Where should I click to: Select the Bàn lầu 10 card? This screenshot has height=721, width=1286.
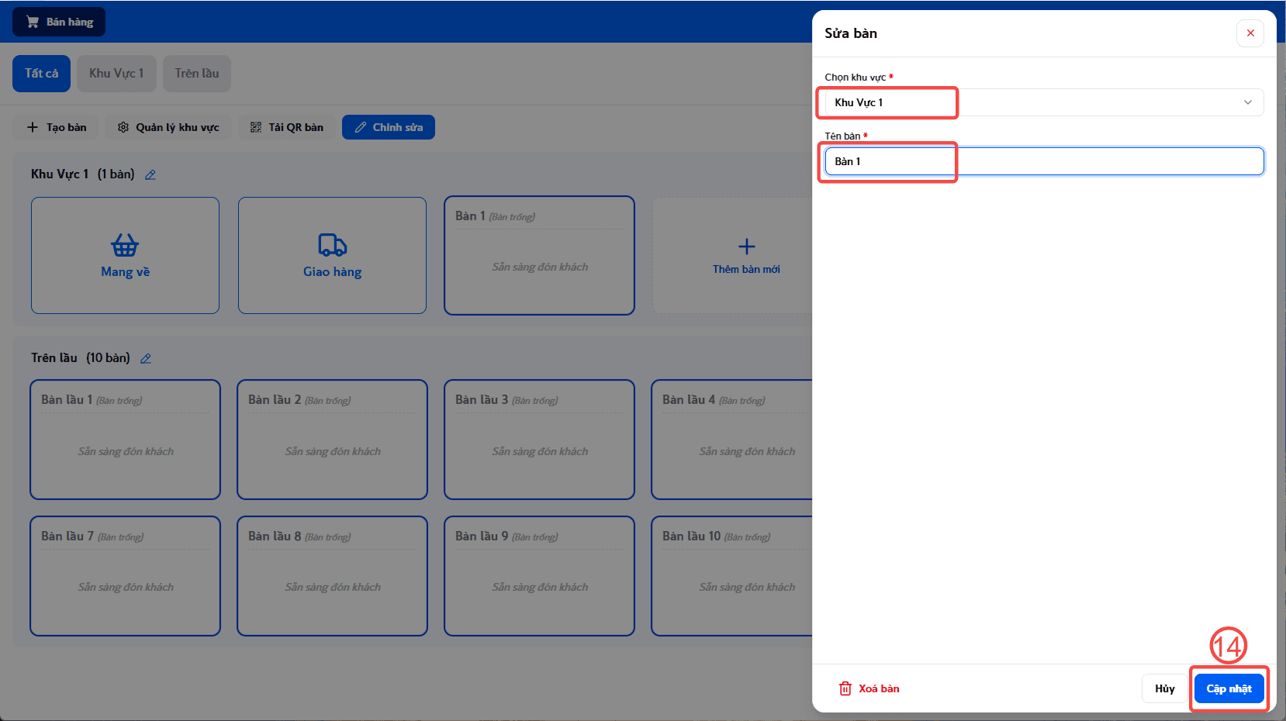pos(732,576)
